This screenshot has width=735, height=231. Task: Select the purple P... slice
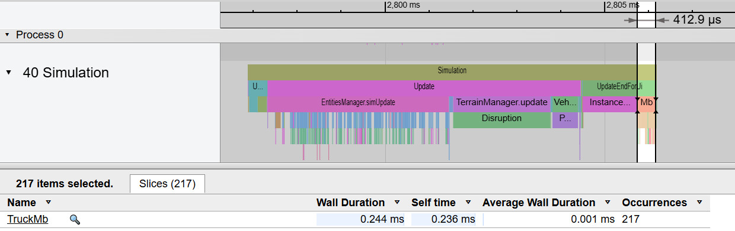click(x=565, y=119)
